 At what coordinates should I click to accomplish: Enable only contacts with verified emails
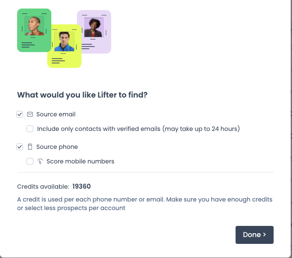click(30, 129)
